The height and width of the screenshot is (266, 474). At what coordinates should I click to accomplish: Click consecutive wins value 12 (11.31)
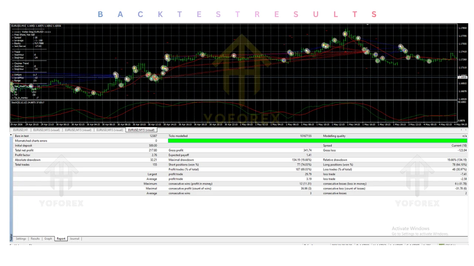coord(306,184)
